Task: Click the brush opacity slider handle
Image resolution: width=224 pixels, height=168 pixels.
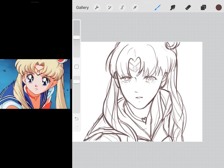Action: coord(76,81)
